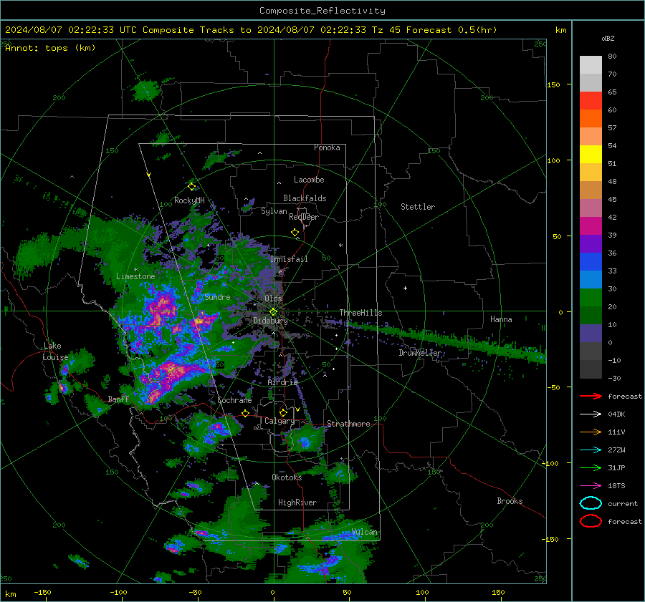645x602 pixels.
Task: Click the Stettler city label
Action: click(x=418, y=207)
